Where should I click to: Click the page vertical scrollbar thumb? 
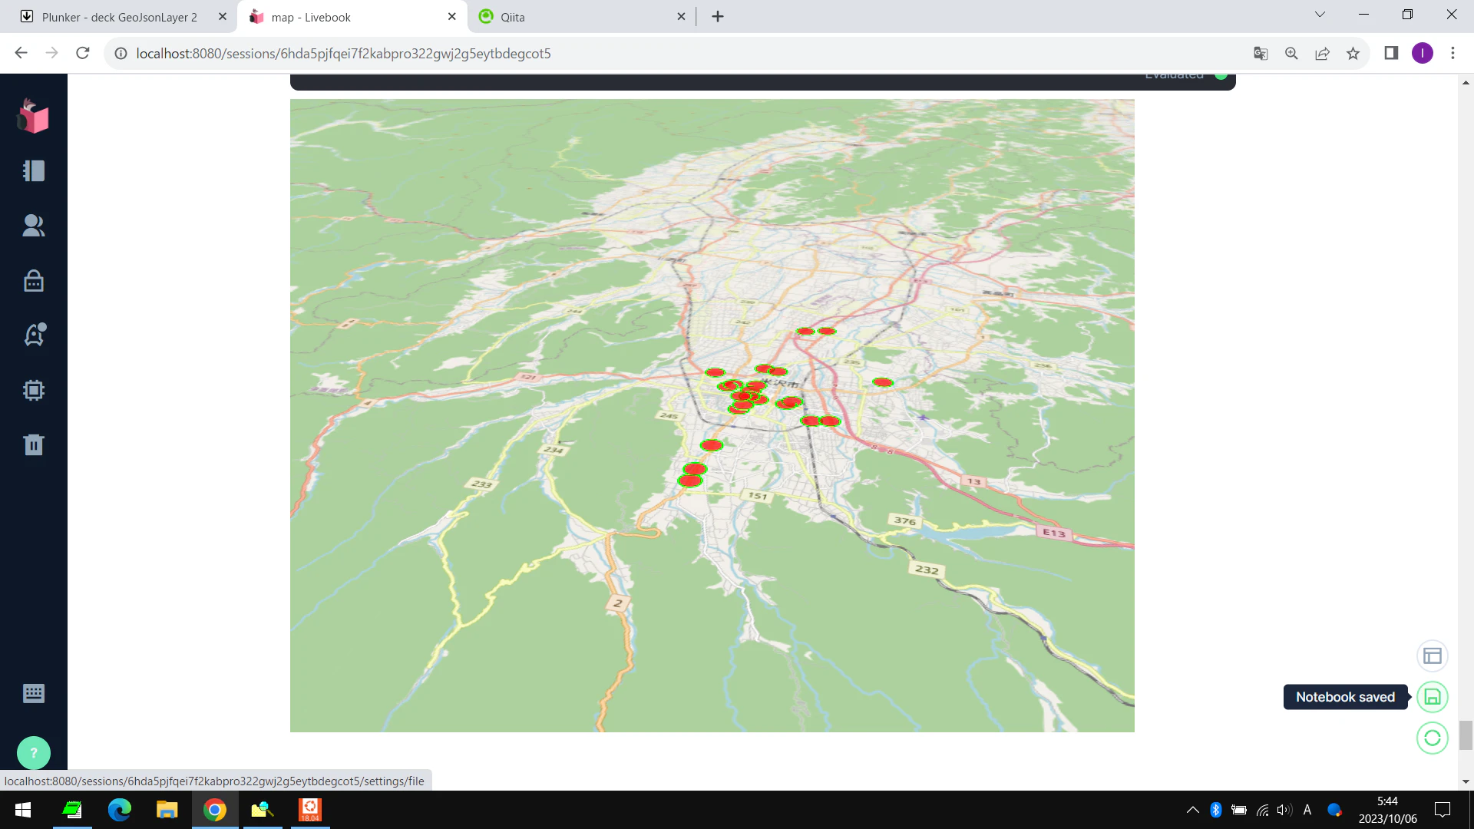[1466, 735]
